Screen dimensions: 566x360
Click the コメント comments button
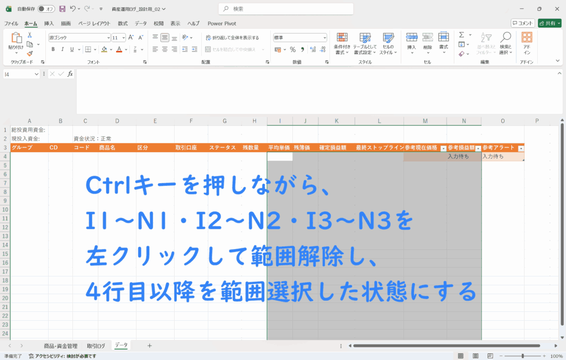[522, 23]
